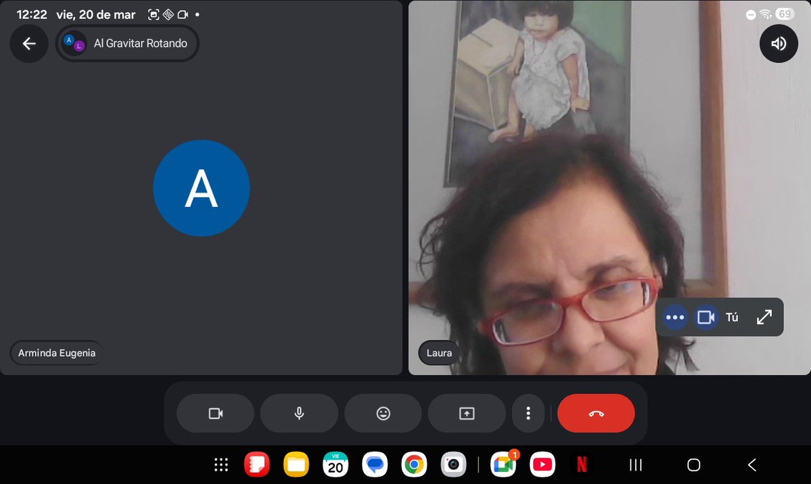Image resolution: width=811 pixels, height=484 pixels.
Task: Open the emoji reactions button
Action: (x=383, y=413)
